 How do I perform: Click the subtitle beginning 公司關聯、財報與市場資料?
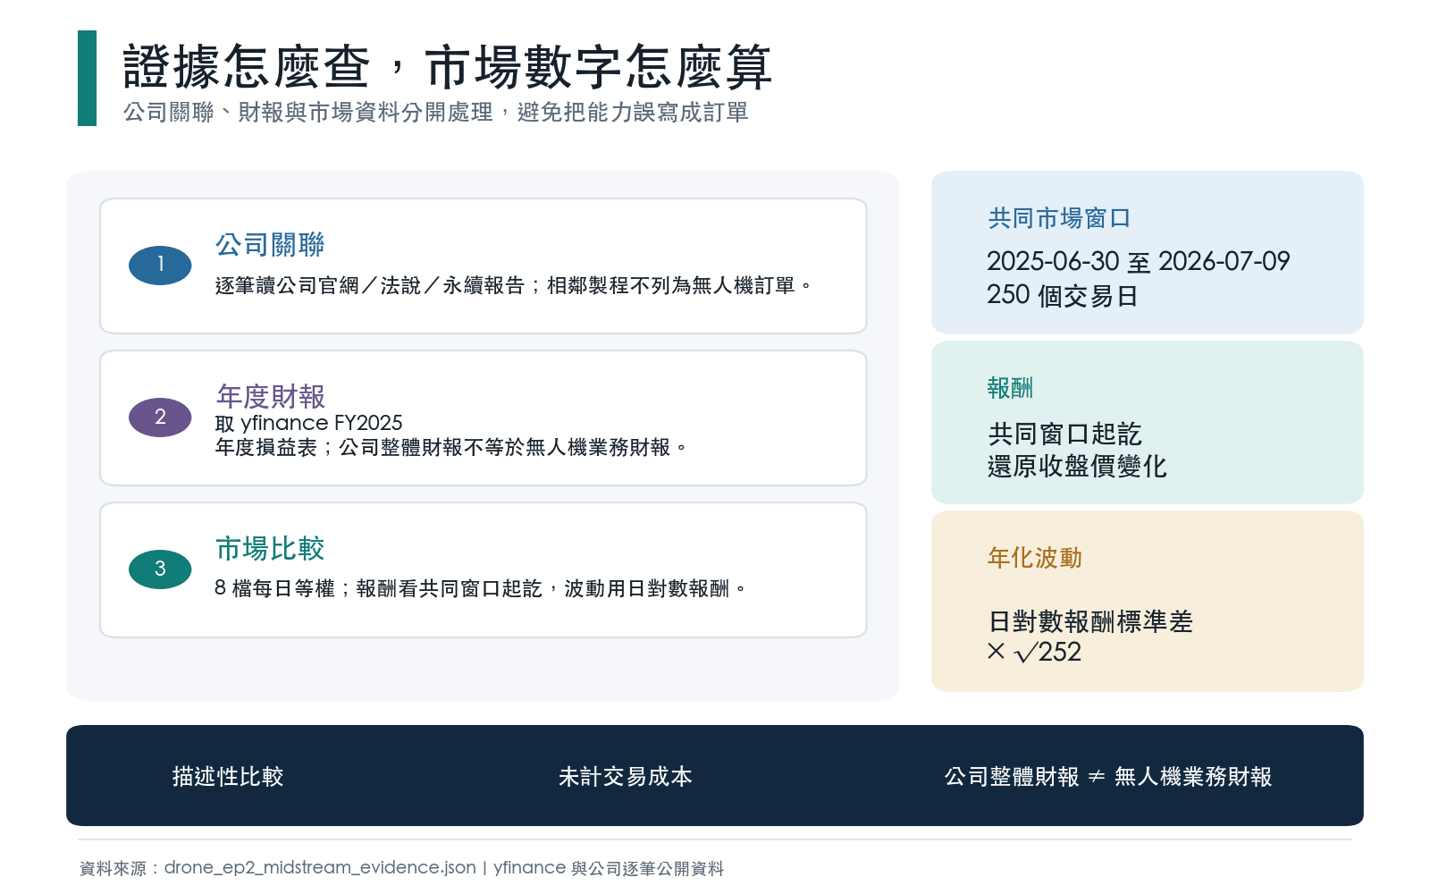point(436,113)
